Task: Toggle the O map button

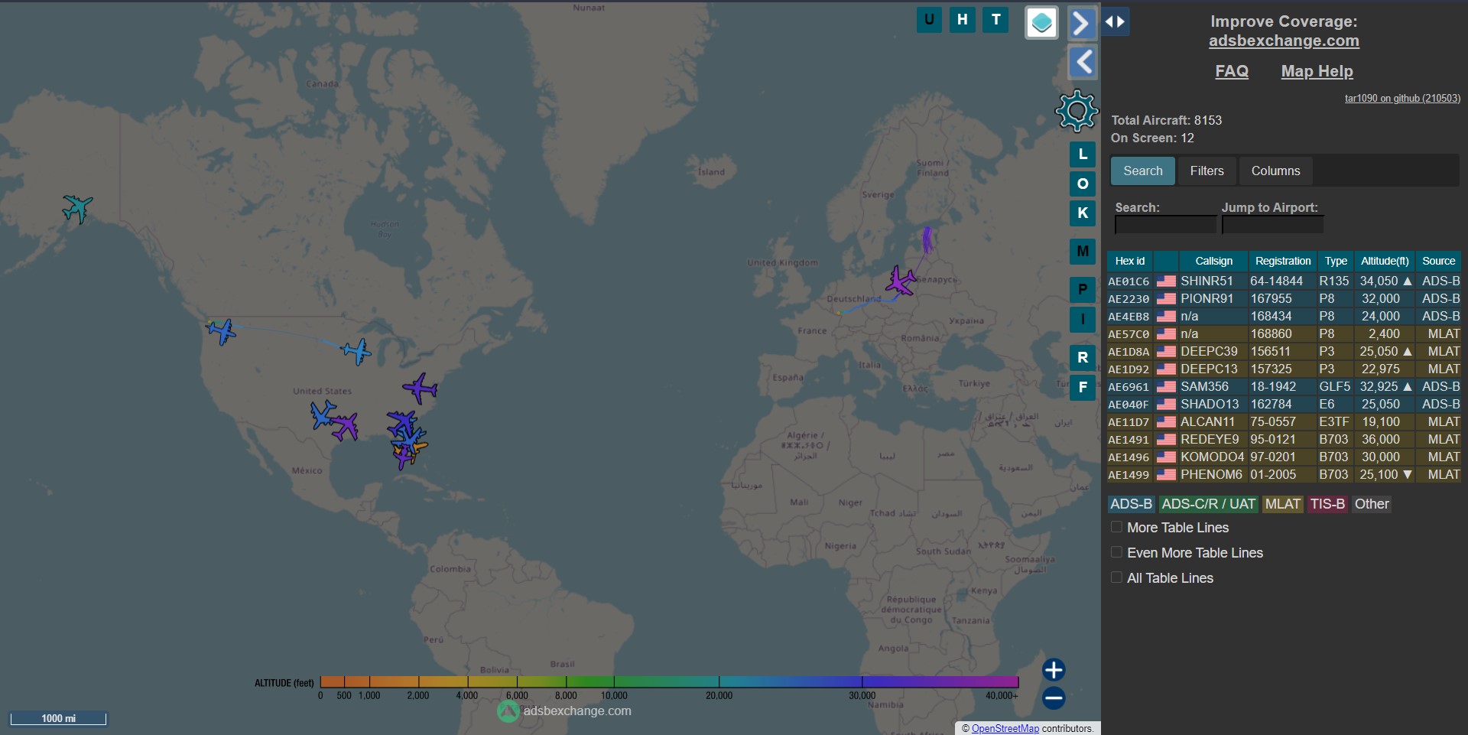Action: coord(1083,184)
